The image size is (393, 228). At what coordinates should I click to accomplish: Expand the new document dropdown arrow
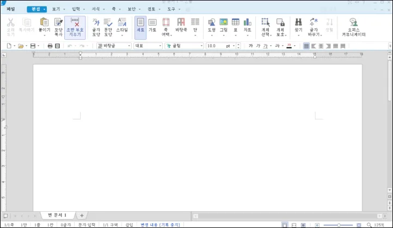coord(14,46)
